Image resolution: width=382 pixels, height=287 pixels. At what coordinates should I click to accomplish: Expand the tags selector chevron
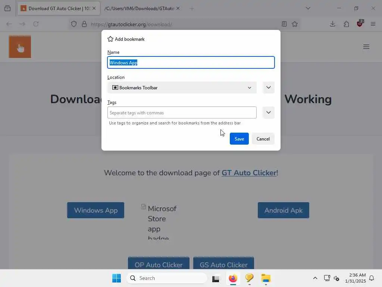click(269, 112)
